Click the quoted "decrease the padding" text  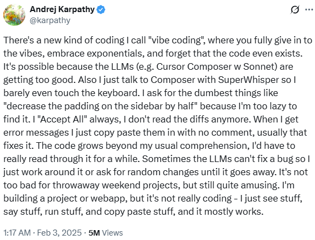pos(51,106)
